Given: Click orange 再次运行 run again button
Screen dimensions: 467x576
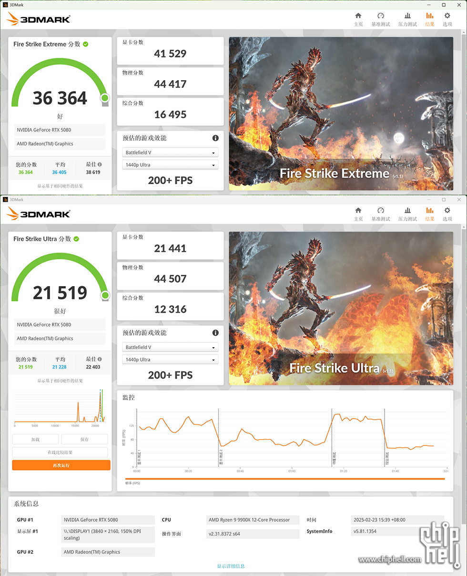Looking at the screenshot, I should [x=61, y=465].
